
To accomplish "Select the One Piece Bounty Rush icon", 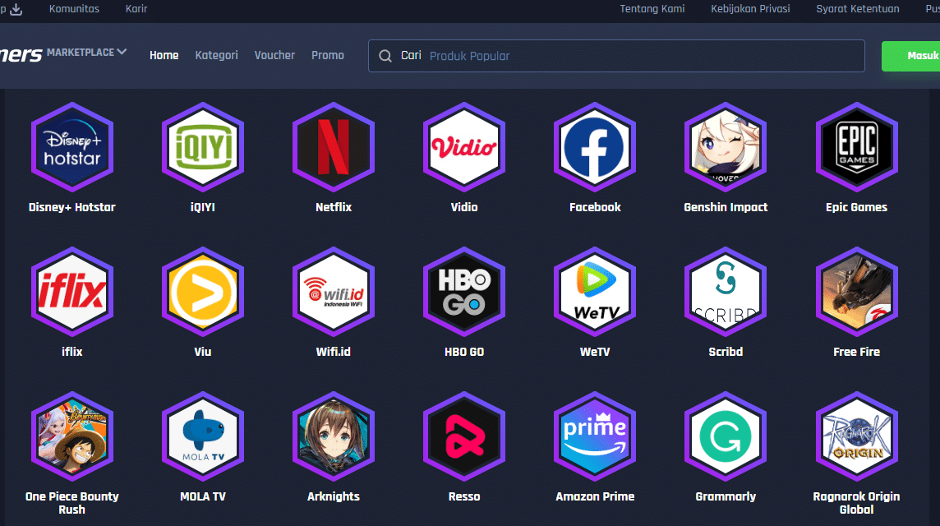I will coord(72,436).
